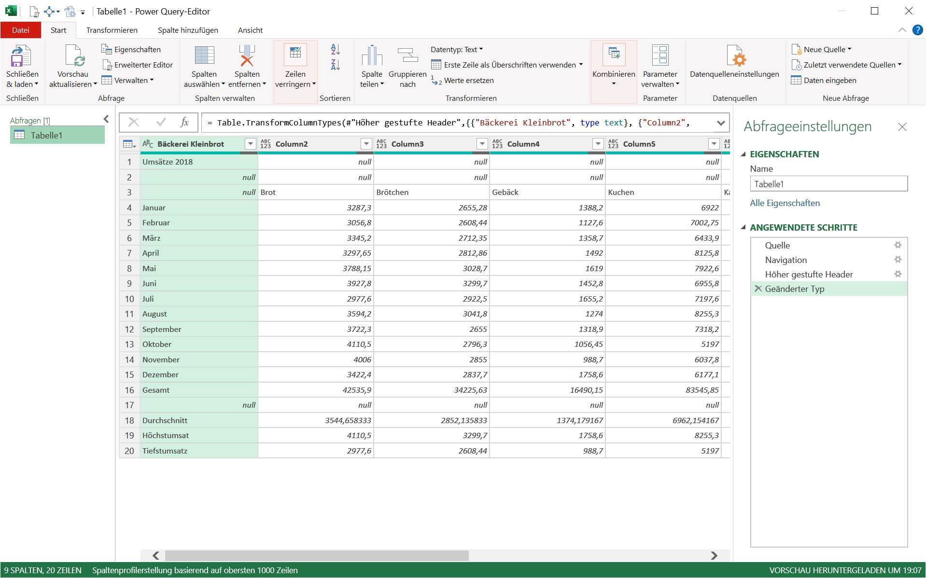The width and height of the screenshot is (926, 578).
Task: Select the Tabelle1 query
Action: (57, 135)
